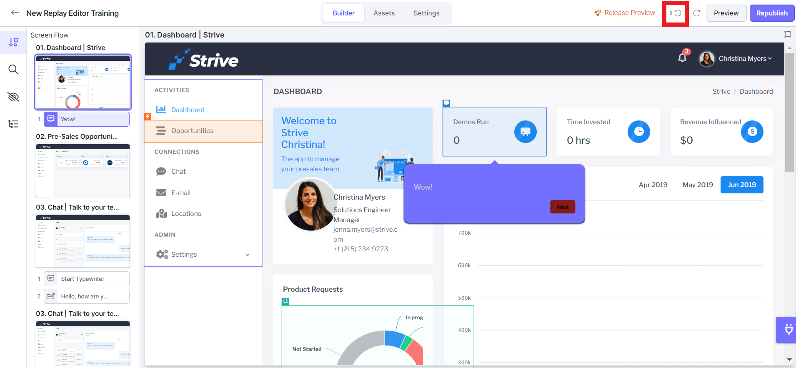Click Christina Myers profile photo in card
This screenshot has height=368, width=796.
tap(310, 205)
